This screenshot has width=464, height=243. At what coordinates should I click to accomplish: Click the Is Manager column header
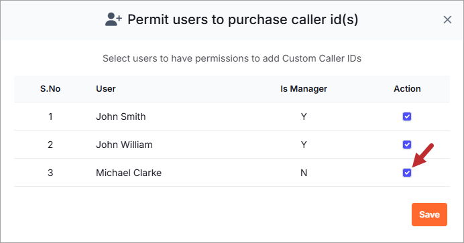pos(304,89)
